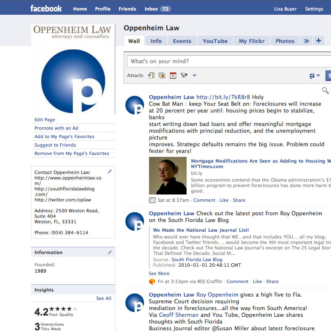Screen dimensions: 331x332
Task: Switch to the Events tab
Action: [x=182, y=41]
